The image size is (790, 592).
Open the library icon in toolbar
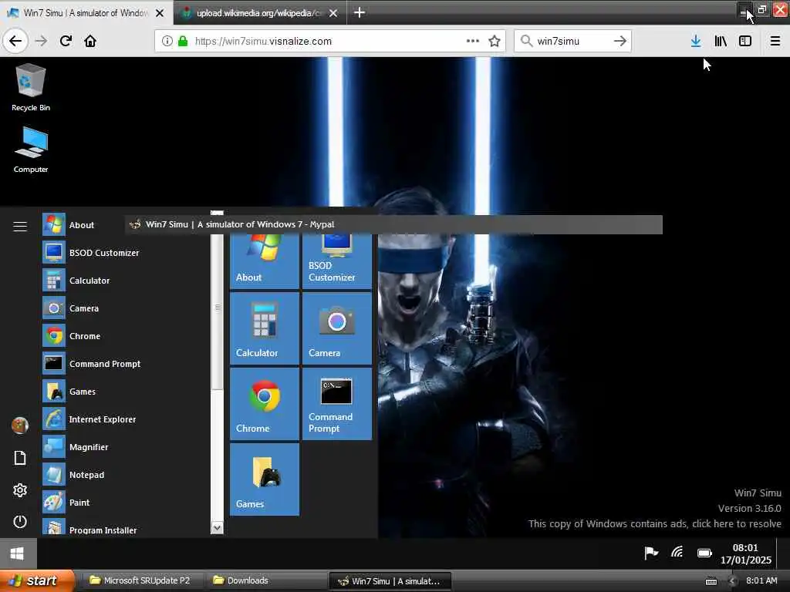(x=721, y=41)
